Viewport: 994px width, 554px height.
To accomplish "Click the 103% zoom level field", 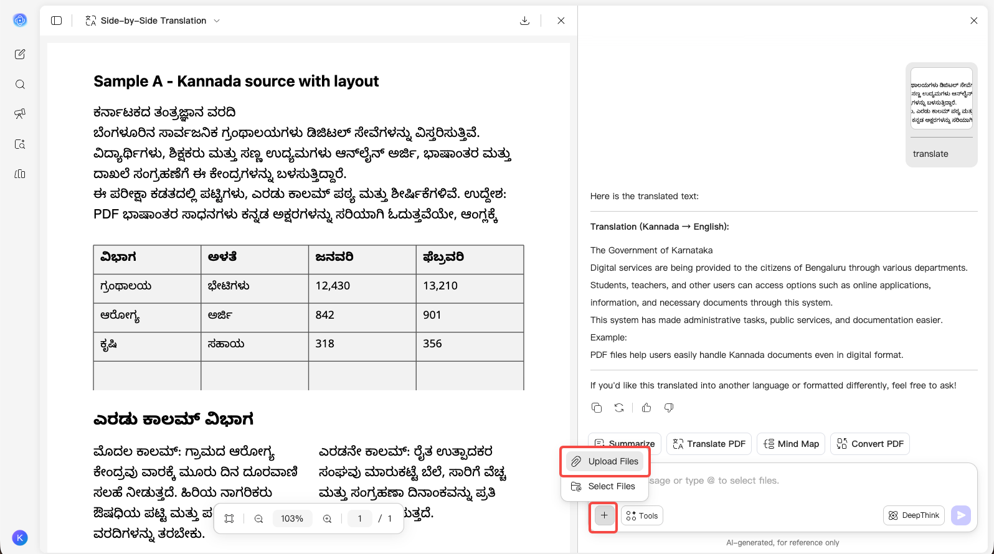I will pos(292,519).
